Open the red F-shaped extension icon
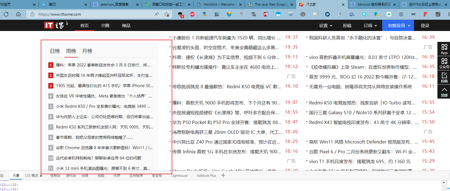The height and width of the screenshot is (191, 450). (x=426, y=14)
